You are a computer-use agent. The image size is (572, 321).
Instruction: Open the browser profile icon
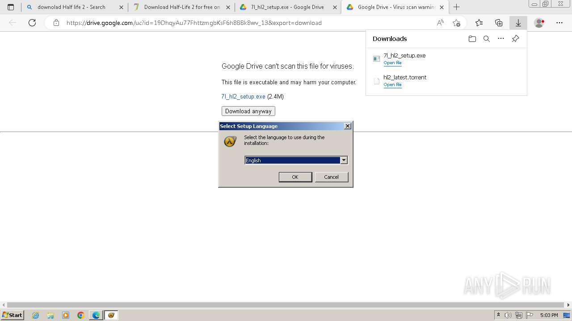pos(539,23)
